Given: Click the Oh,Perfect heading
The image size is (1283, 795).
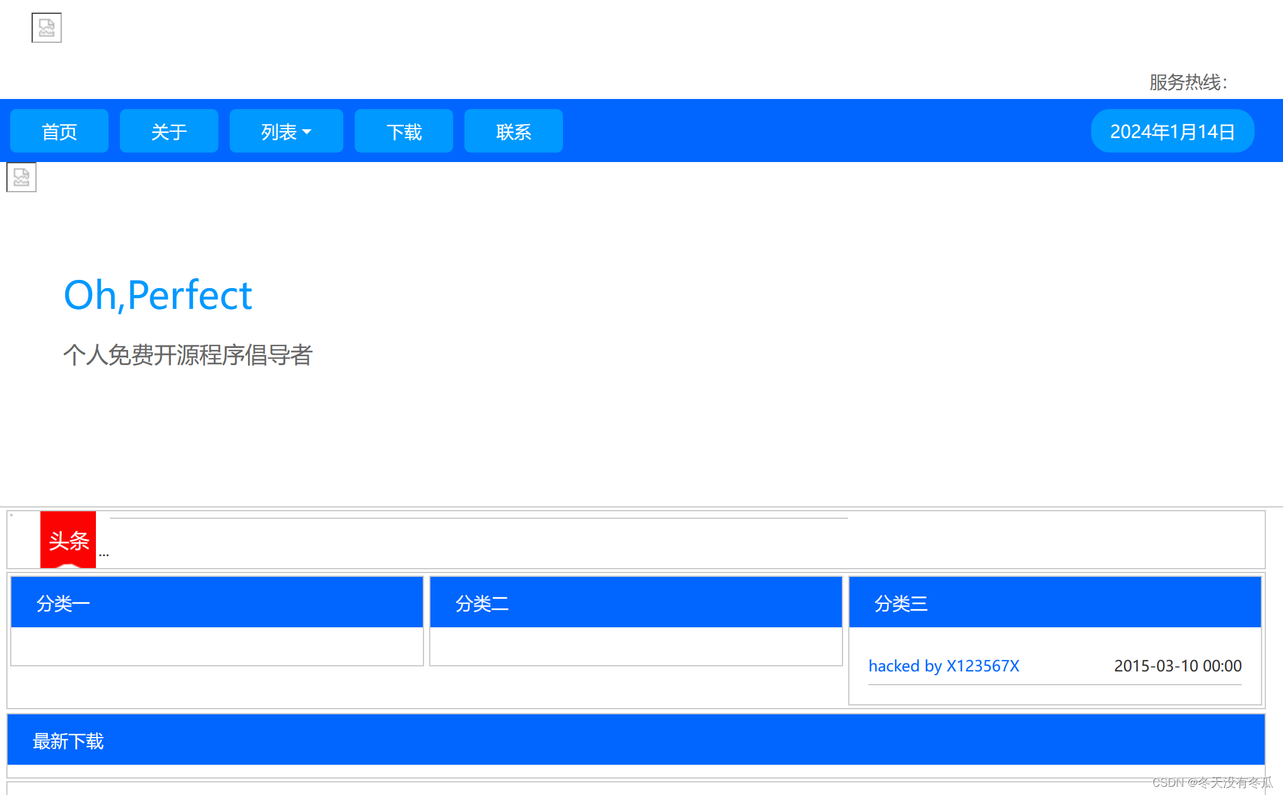Looking at the screenshot, I should 158,295.
